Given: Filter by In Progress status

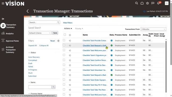Looking at the screenshot, I should click(33, 70).
